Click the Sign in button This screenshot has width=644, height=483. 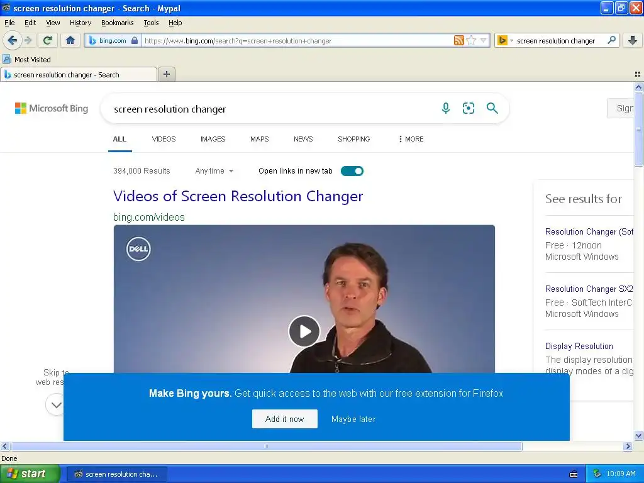pos(621,108)
